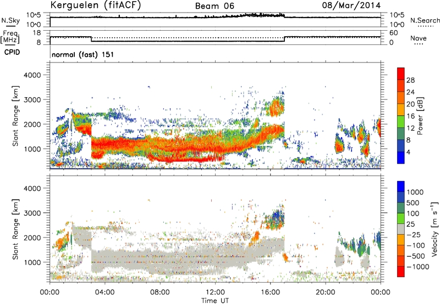Click the 'N.Sky' axis label
The image size is (440, 304).
10,20
